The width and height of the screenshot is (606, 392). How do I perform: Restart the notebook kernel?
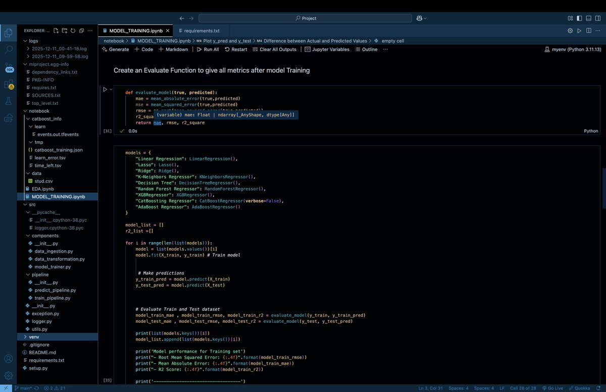[236, 49]
